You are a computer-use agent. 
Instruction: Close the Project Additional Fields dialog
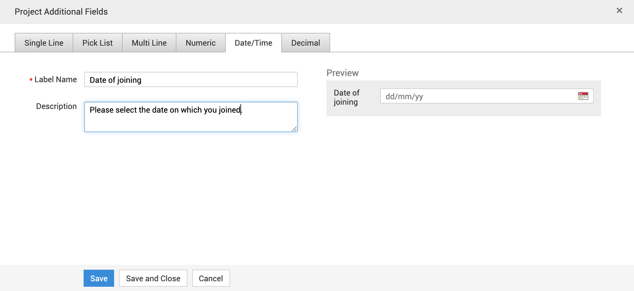(x=619, y=11)
